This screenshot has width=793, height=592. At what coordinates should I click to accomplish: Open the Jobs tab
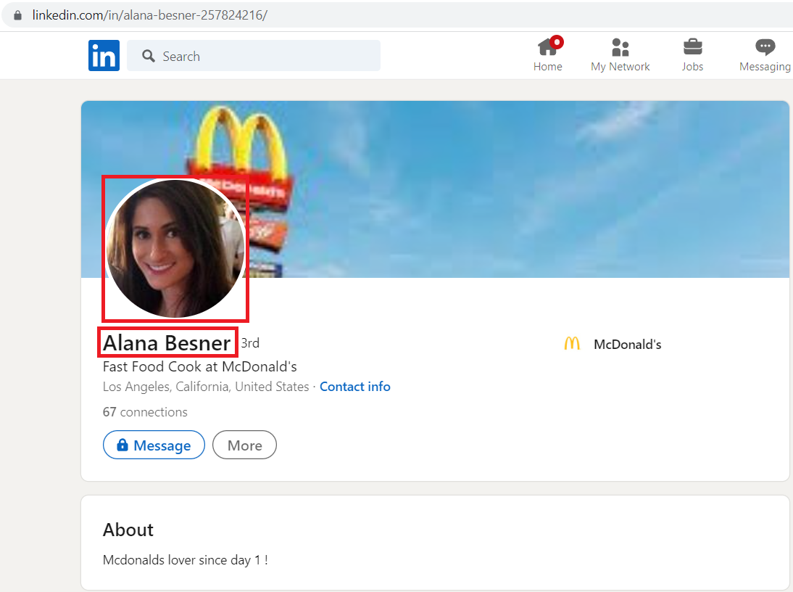[692, 54]
